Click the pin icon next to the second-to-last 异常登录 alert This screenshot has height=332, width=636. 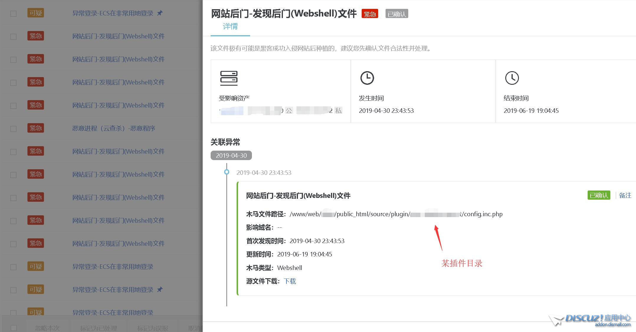coord(160,289)
